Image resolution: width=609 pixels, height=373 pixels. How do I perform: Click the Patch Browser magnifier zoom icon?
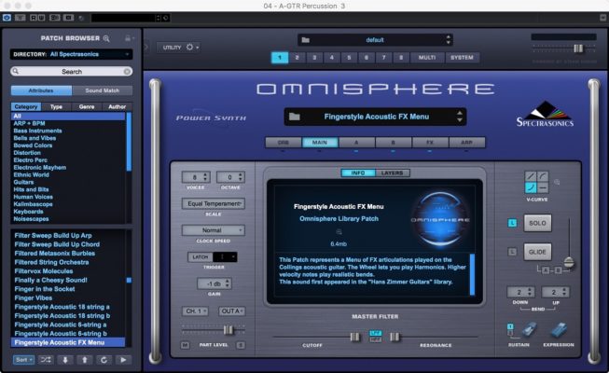pos(106,38)
